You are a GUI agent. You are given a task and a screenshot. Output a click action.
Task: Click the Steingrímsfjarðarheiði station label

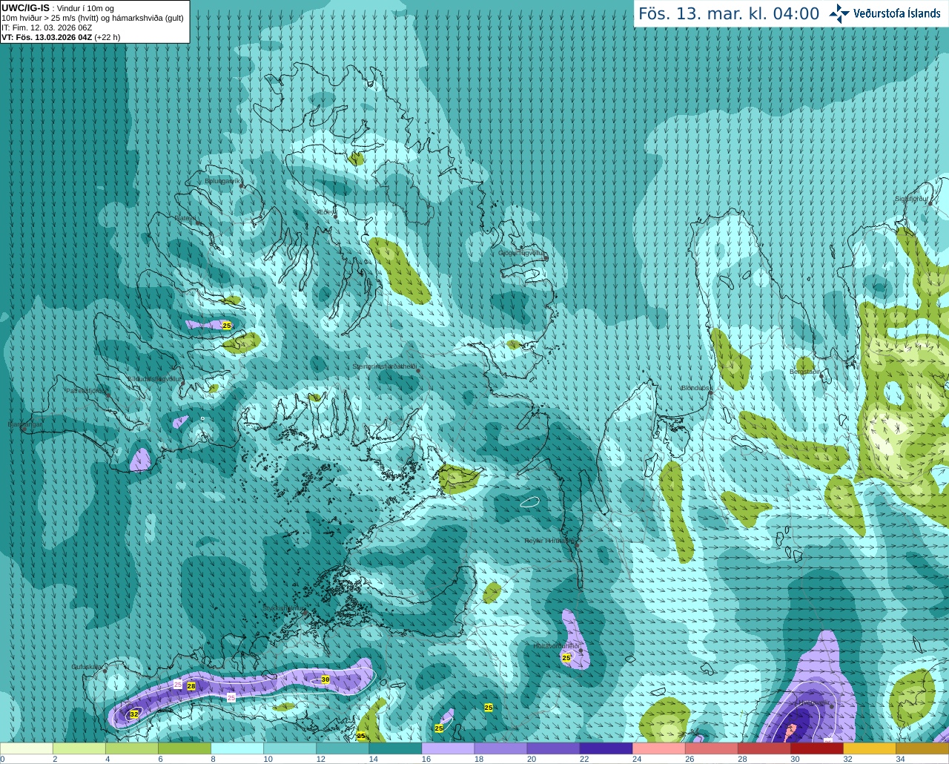(x=384, y=366)
